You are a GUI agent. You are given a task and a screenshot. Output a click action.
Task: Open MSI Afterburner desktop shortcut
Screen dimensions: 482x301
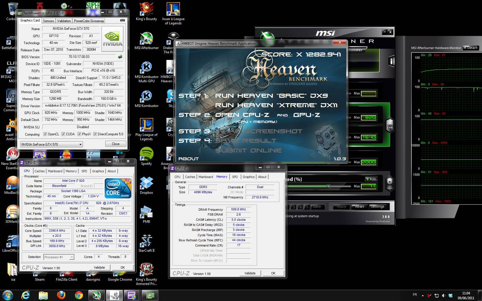point(146,41)
